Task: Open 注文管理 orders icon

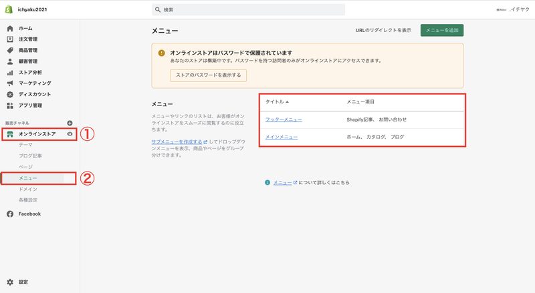Action: click(x=10, y=39)
